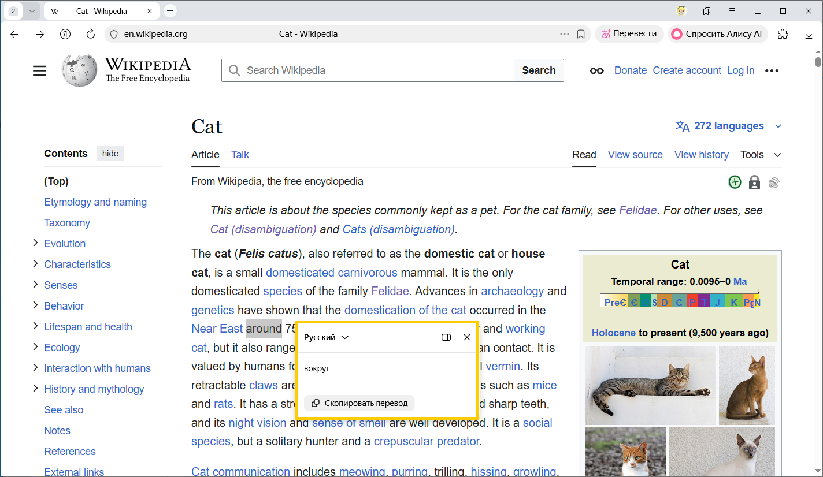Click the Yandex home icon in toolbar
Image resolution: width=823 pixels, height=477 pixels.
(65, 34)
